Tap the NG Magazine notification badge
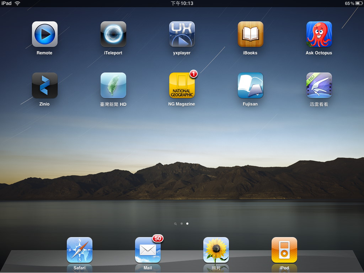This screenshot has height=273, width=364. [193, 74]
